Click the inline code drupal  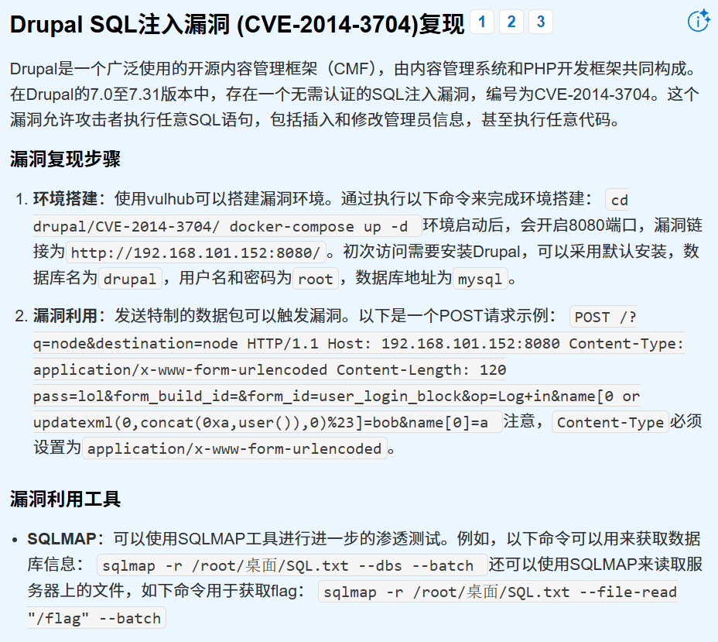[x=130, y=279]
